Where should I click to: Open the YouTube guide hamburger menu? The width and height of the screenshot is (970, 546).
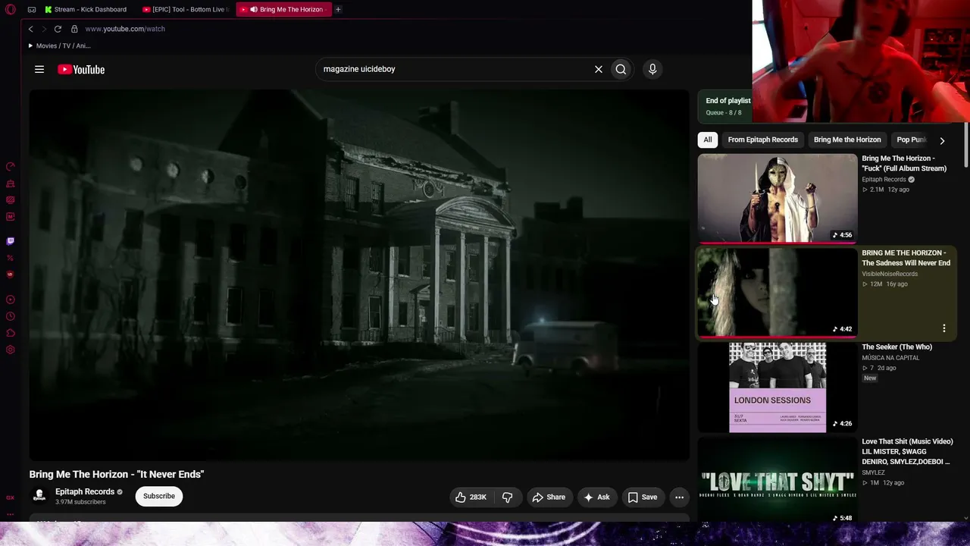click(39, 69)
